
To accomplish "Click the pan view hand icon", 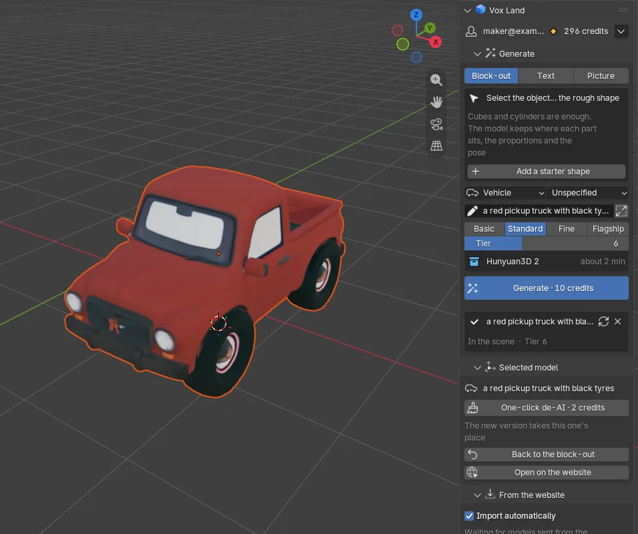I will pos(436,101).
